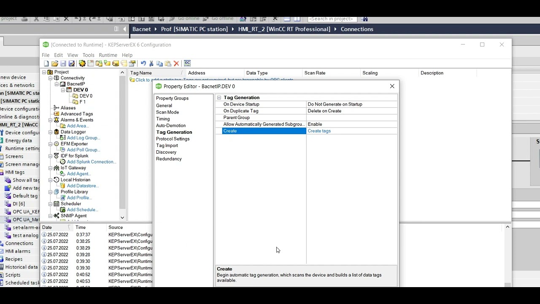Click the Add Splunk Connection link
The width and height of the screenshot is (540, 304).
pos(92,162)
